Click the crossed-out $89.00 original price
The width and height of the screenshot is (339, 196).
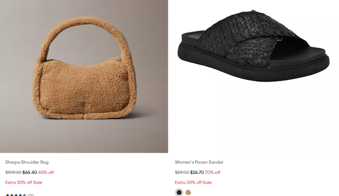point(182,172)
